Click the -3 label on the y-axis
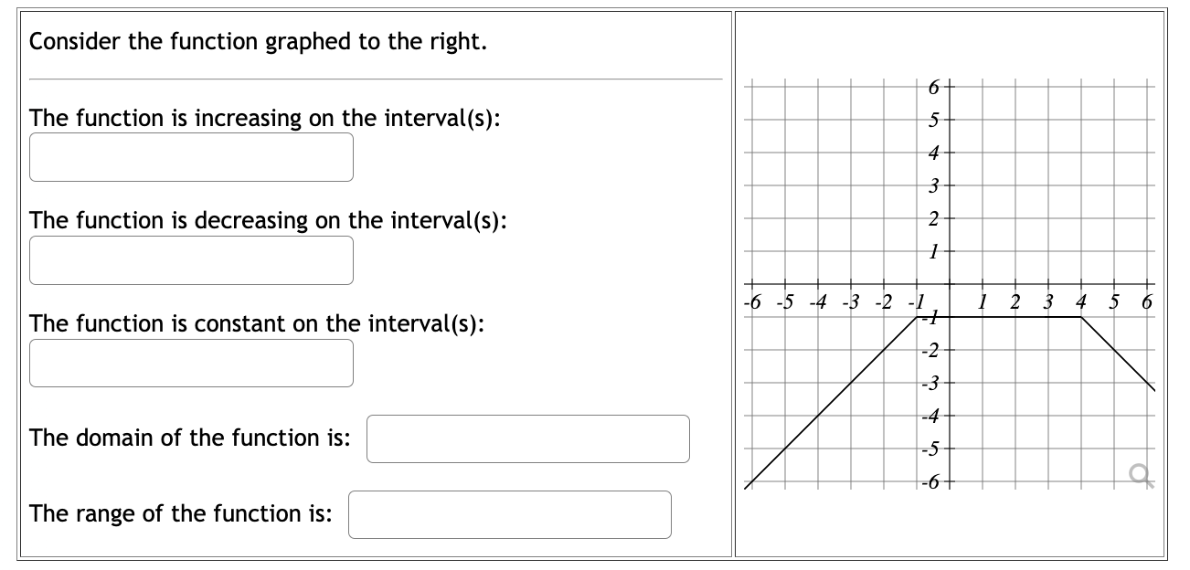1190x570 pixels. click(932, 381)
